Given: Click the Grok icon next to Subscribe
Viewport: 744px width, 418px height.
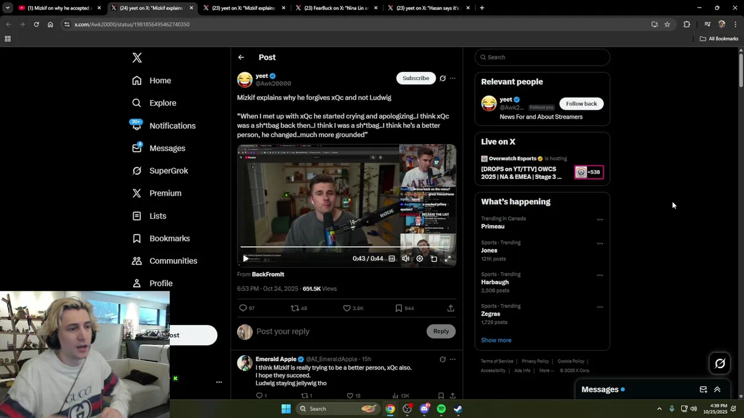Looking at the screenshot, I should (442, 78).
